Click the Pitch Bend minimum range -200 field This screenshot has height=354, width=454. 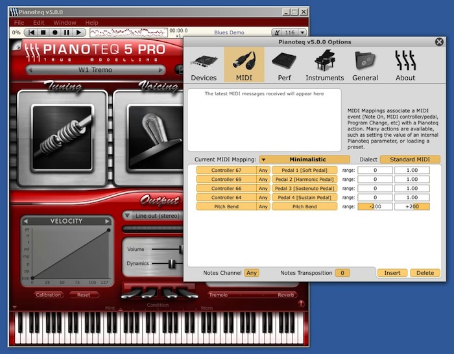pyautogui.click(x=376, y=206)
